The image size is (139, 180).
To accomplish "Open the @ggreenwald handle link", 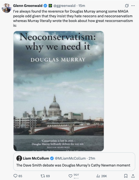I will (x=64, y=6).
